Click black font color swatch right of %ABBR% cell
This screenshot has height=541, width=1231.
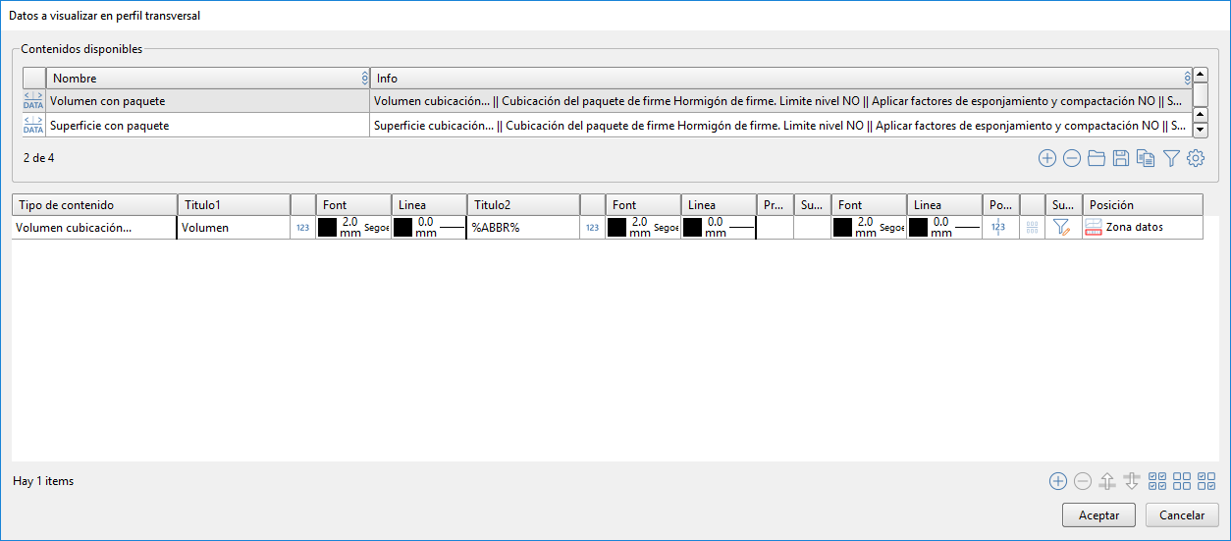pos(616,227)
